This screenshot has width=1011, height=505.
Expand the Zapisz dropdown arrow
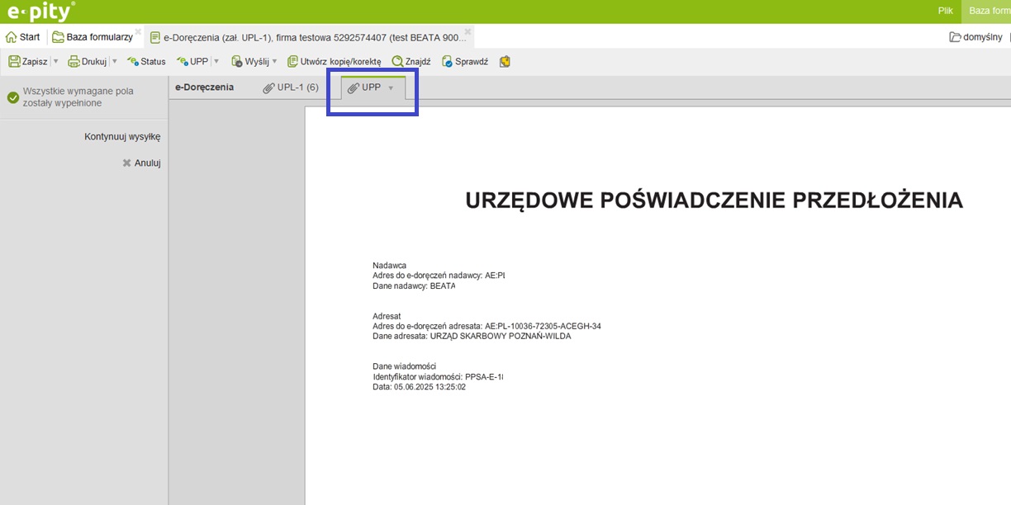[x=55, y=61]
